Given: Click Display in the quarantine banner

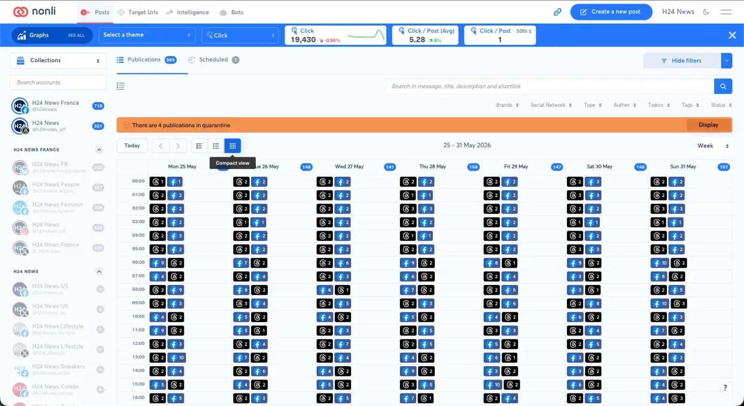Looking at the screenshot, I should pyautogui.click(x=708, y=125).
